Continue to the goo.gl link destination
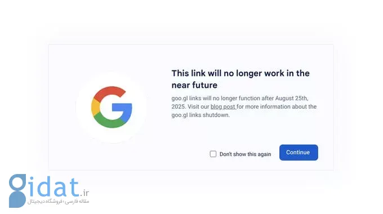The width and height of the screenshot is (383, 214). (299, 153)
